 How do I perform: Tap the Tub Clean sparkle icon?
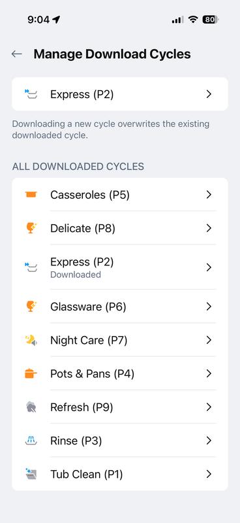pos(31,474)
